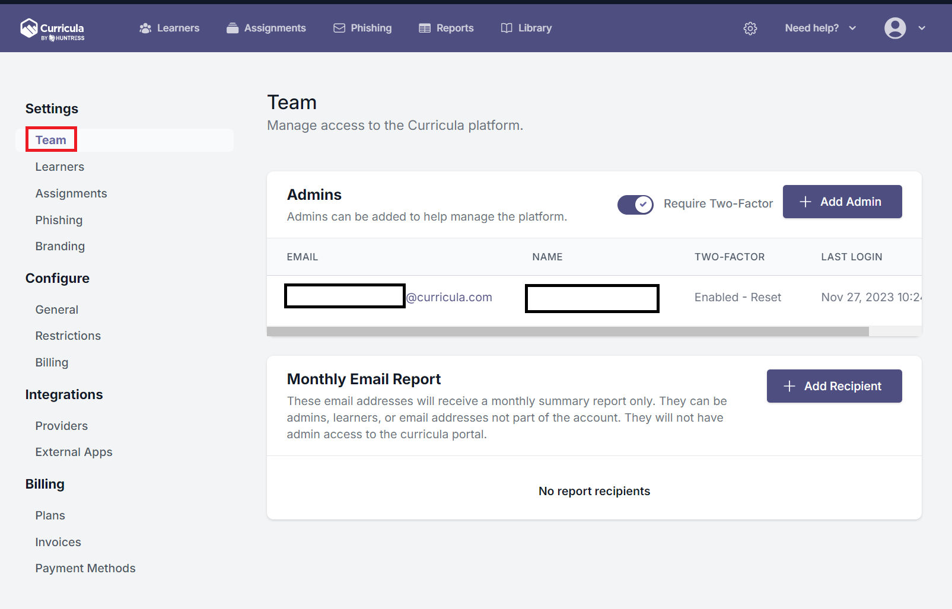The height and width of the screenshot is (609, 952).
Task: Toggle the Require Two-Factor switch
Action: coord(635,205)
